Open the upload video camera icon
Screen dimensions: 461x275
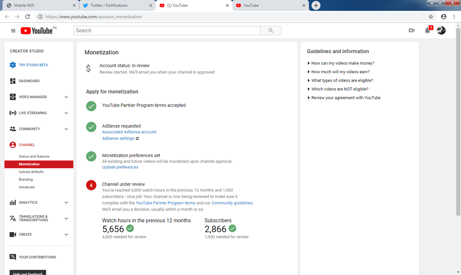click(x=411, y=30)
